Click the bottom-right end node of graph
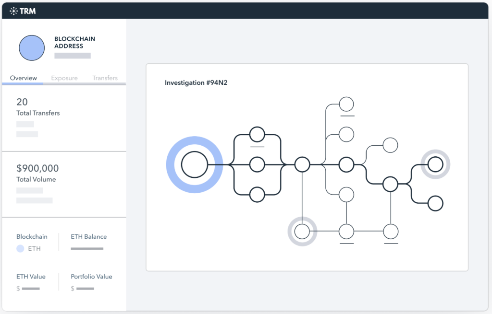 point(435,203)
